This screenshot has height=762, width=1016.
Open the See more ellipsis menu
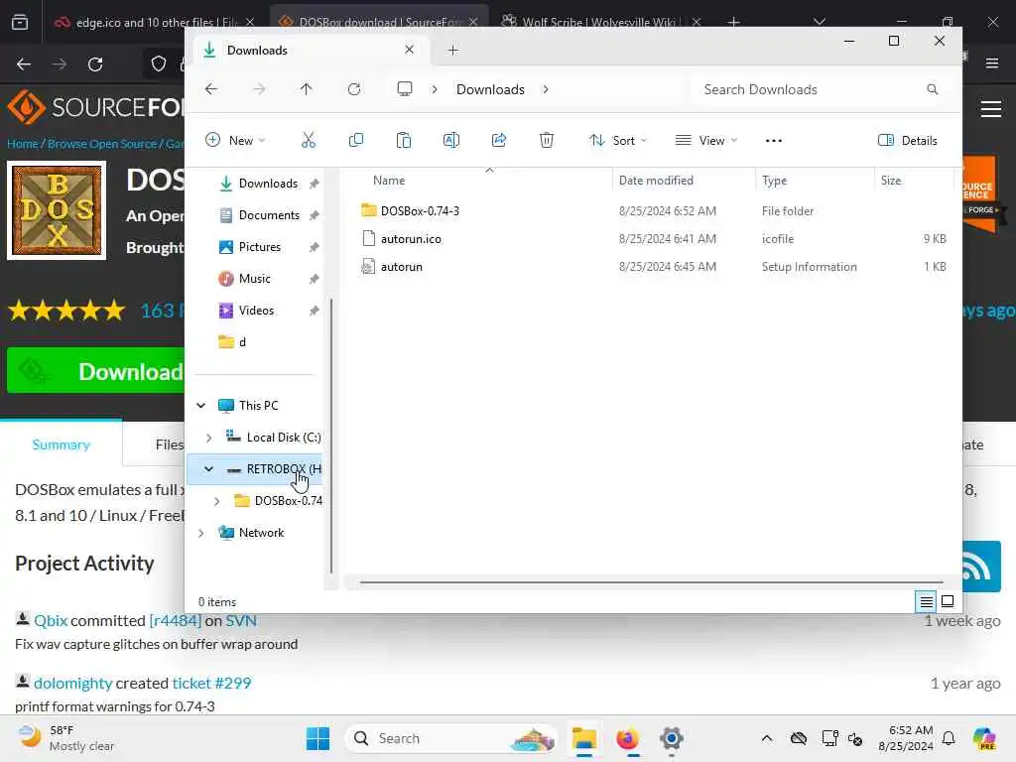(x=774, y=141)
